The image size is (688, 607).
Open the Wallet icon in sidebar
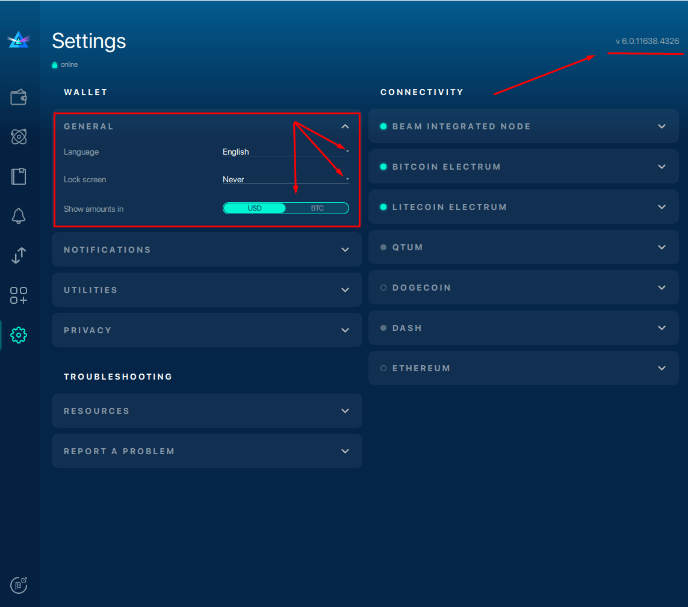pyautogui.click(x=19, y=97)
